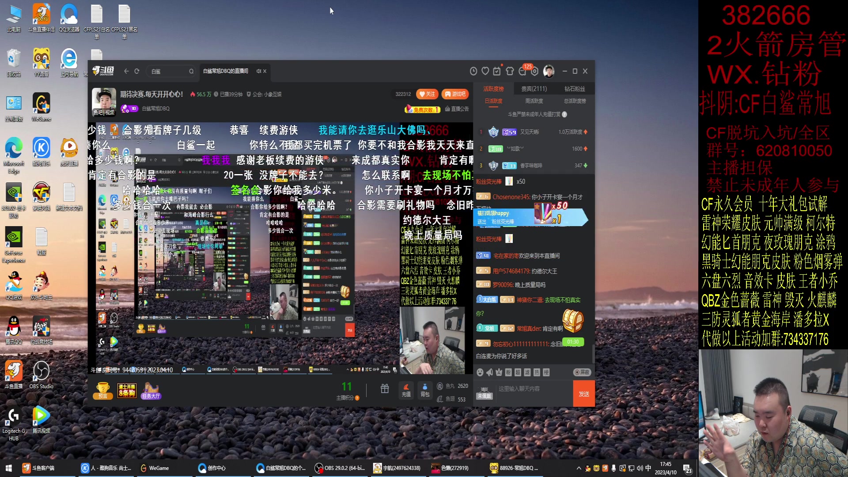
Task: Click the search magnifier in Douyu search box
Action: click(x=191, y=71)
